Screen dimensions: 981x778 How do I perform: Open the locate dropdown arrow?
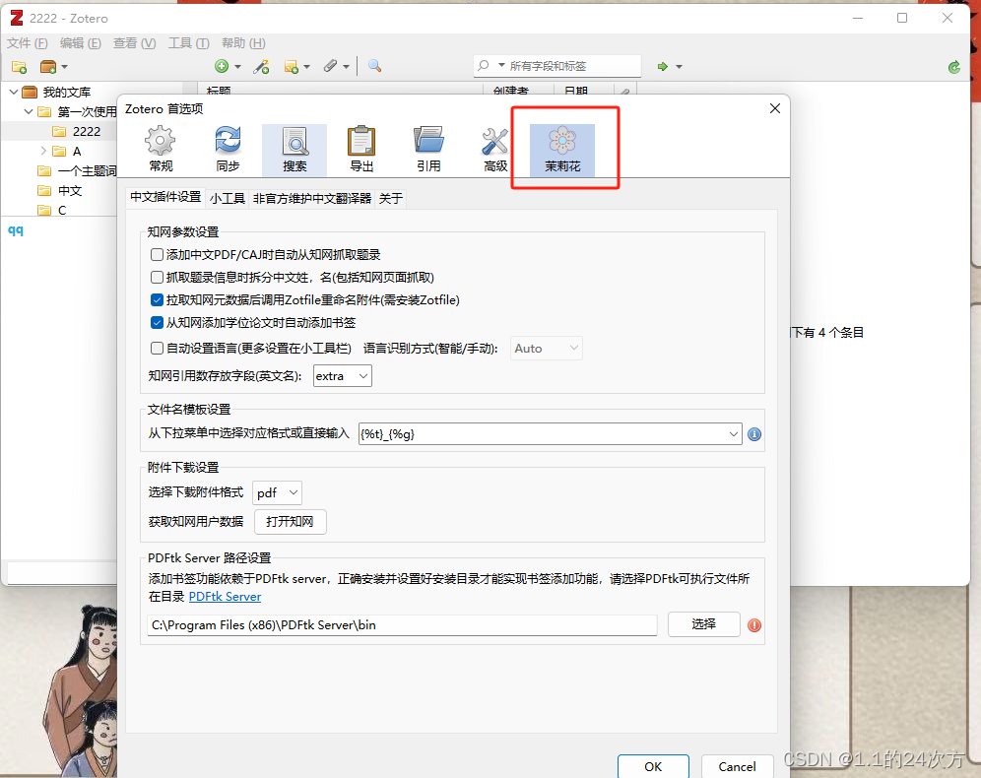[679, 66]
